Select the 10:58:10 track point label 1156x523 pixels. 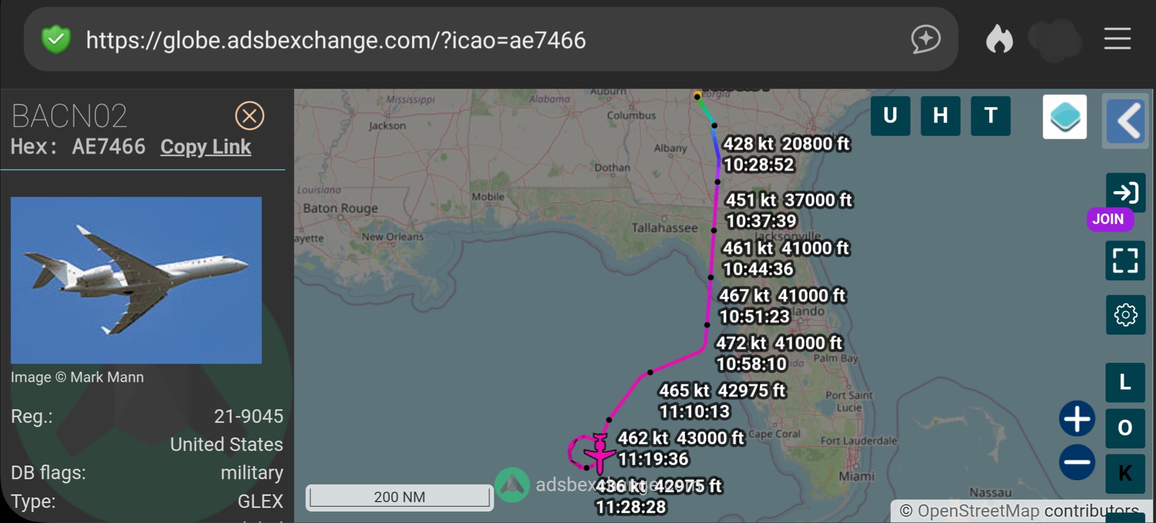(x=779, y=354)
